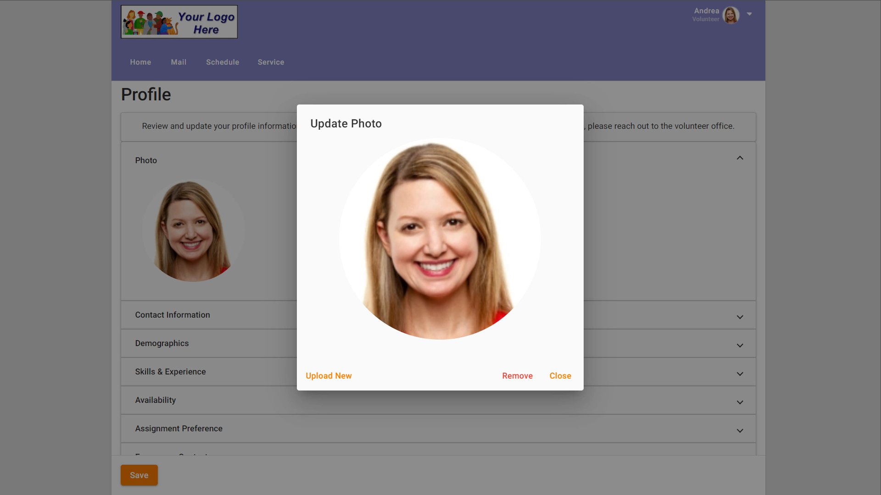Open the Home menu item
The width and height of the screenshot is (881, 495).
[140, 62]
